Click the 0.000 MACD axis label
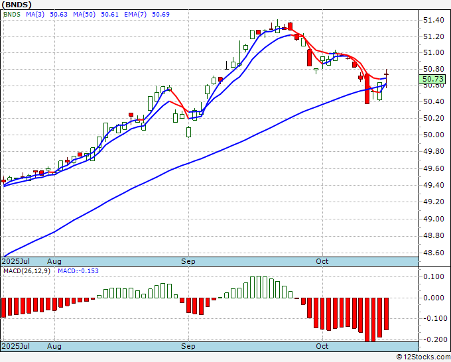 coord(434,298)
